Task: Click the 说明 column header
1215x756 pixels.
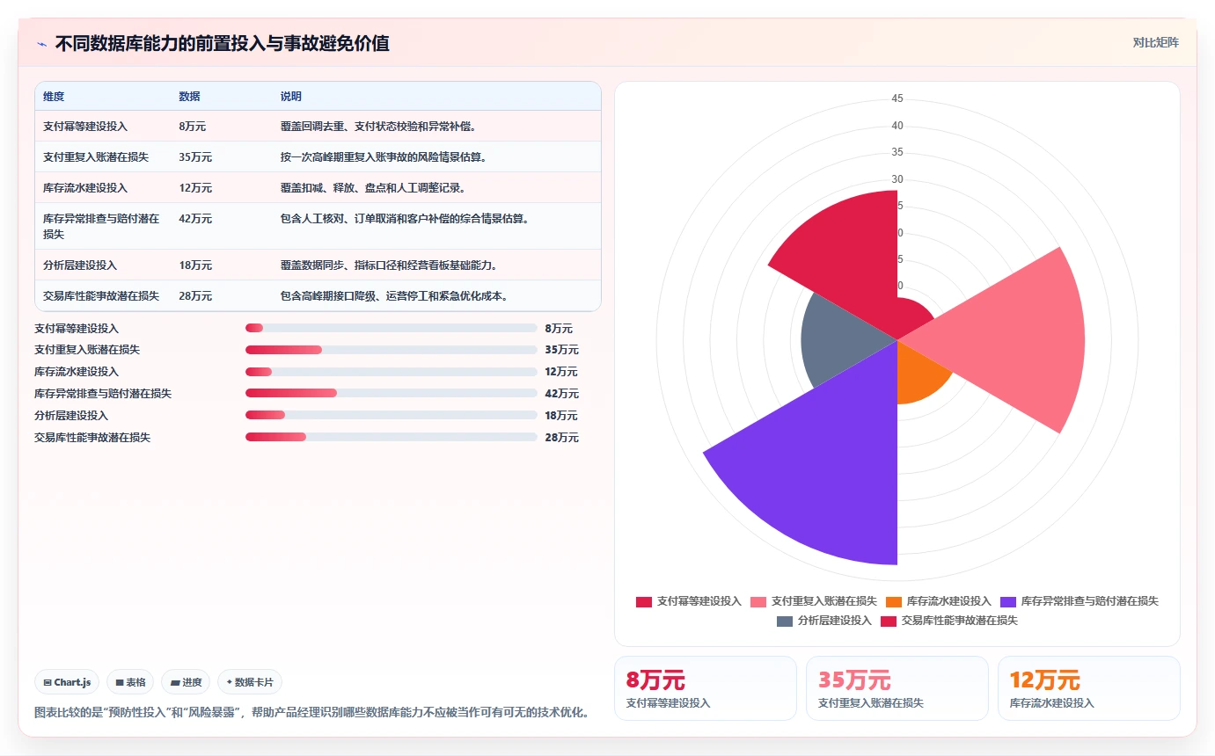Action: click(291, 97)
